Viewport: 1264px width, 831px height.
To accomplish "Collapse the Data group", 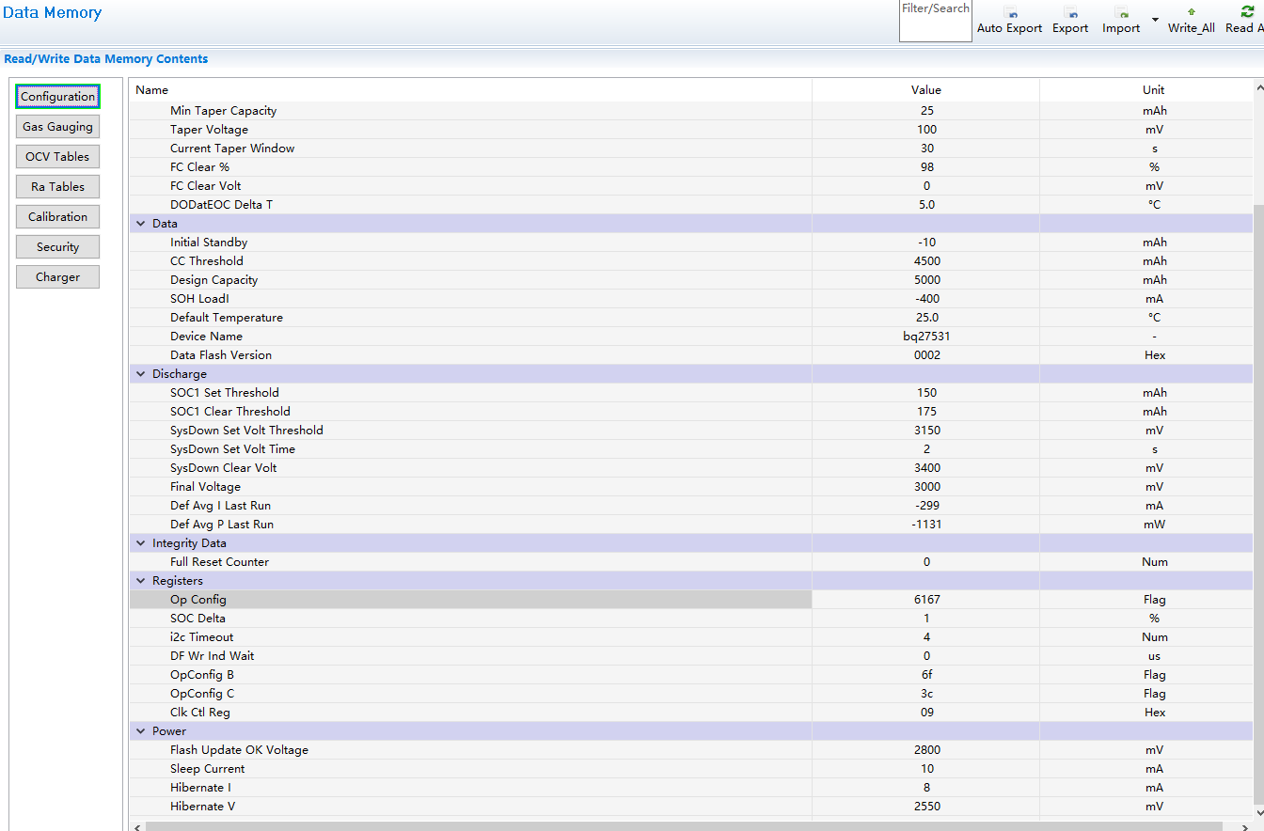I will (x=141, y=224).
